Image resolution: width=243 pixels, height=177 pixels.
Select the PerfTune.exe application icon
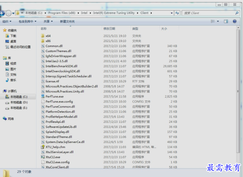(43, 96)
